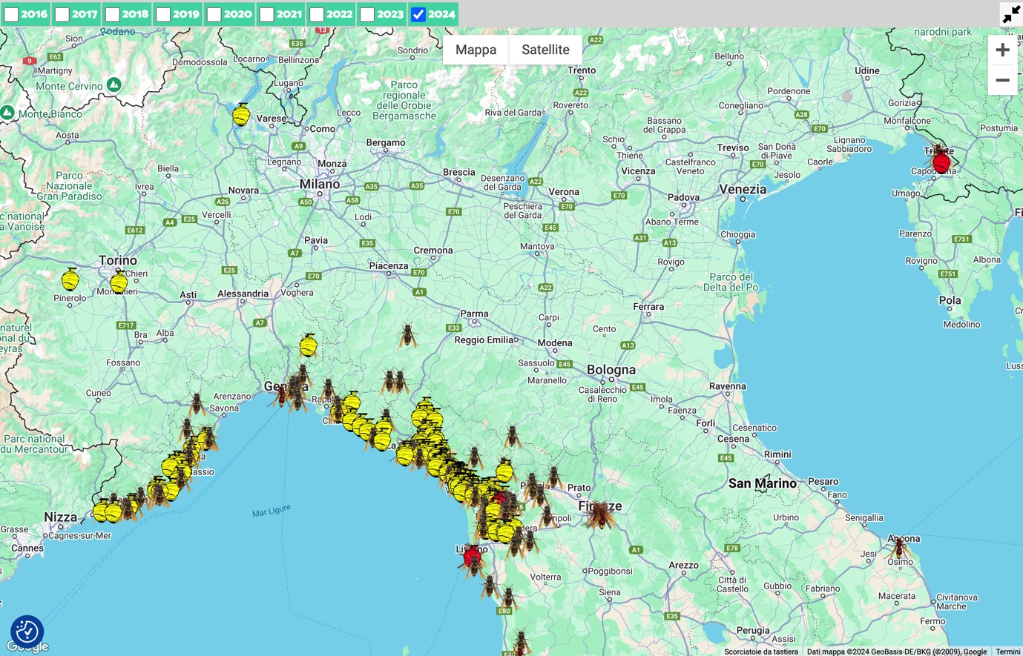Select yellow nest marker near Chieri
The width and height of the screenshot is (1023, 656).
point(119,282)
